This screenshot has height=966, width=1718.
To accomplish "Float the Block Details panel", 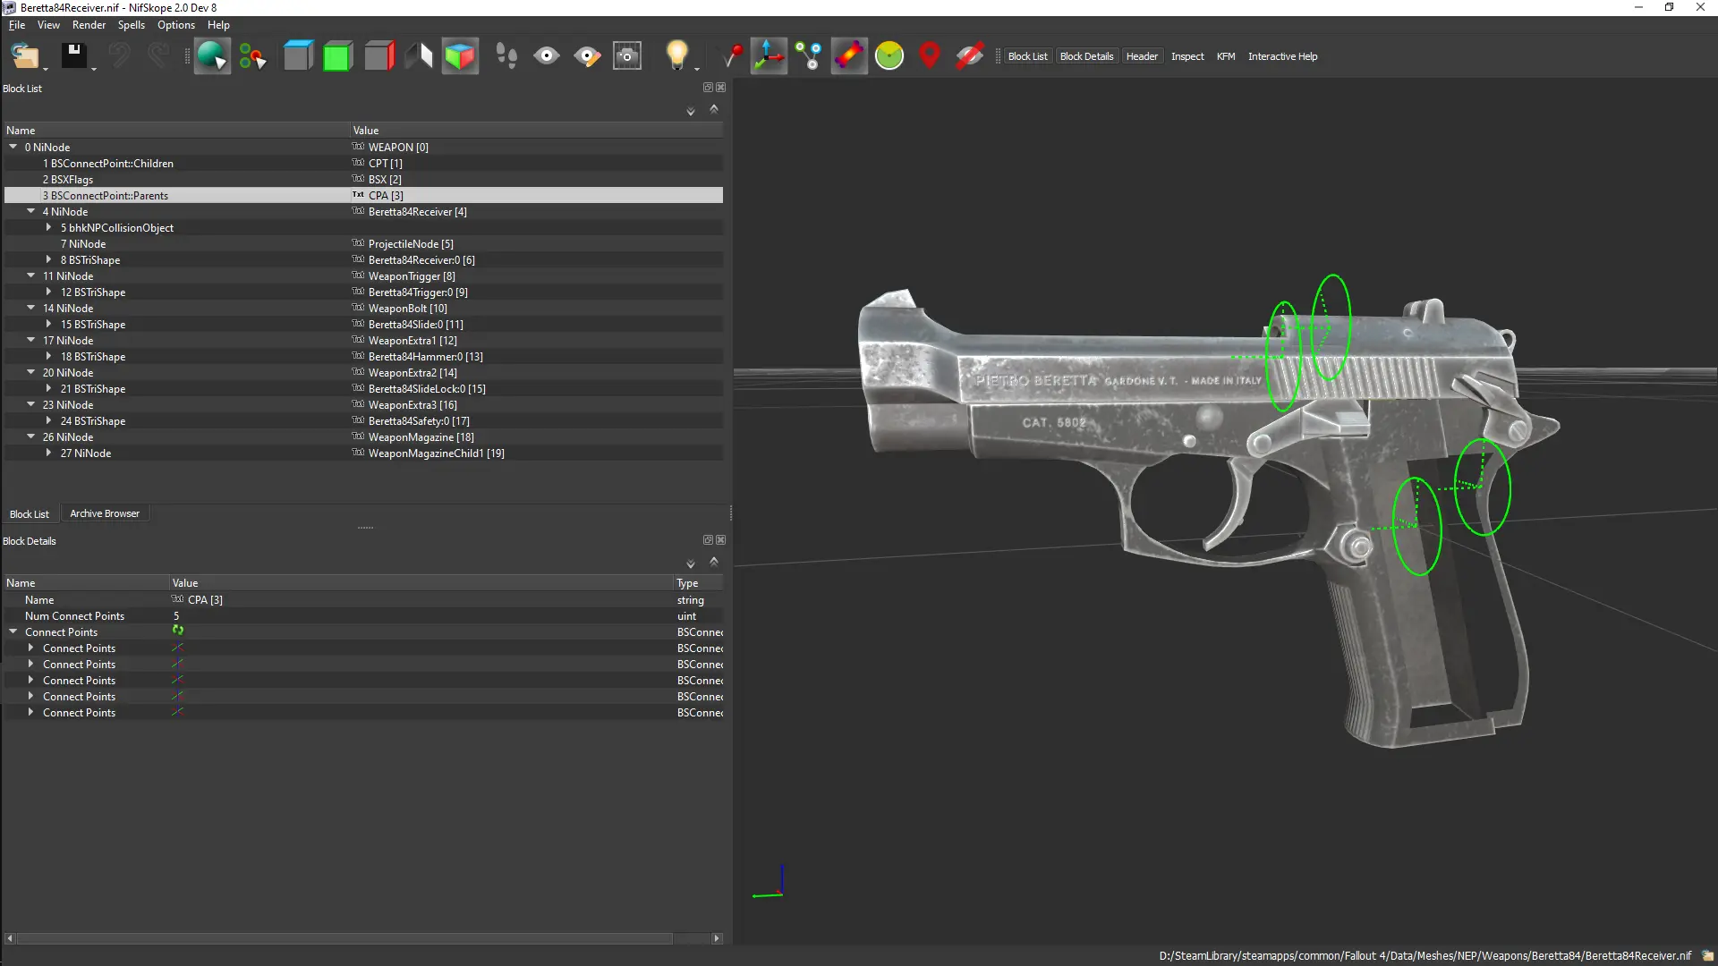I will (x=708, y=540).
